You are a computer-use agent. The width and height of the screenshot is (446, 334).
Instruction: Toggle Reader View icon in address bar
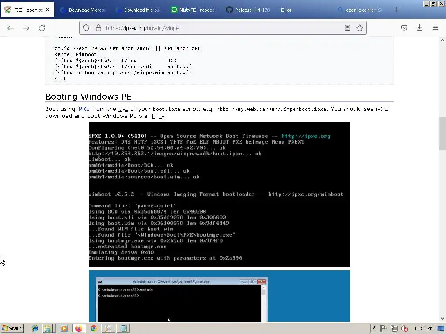coord(347,28)
